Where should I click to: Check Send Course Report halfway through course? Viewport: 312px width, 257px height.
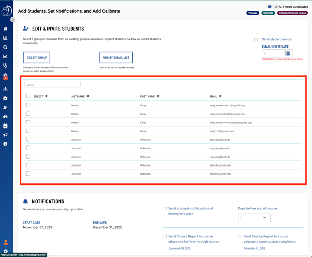pyautogui.click(x=164, y=236)
